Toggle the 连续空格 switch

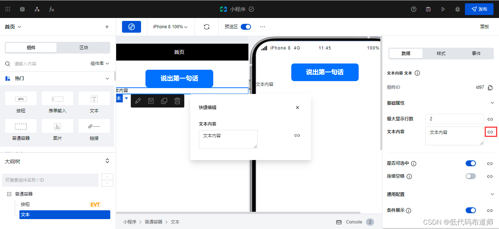click(x=471, y=176)
